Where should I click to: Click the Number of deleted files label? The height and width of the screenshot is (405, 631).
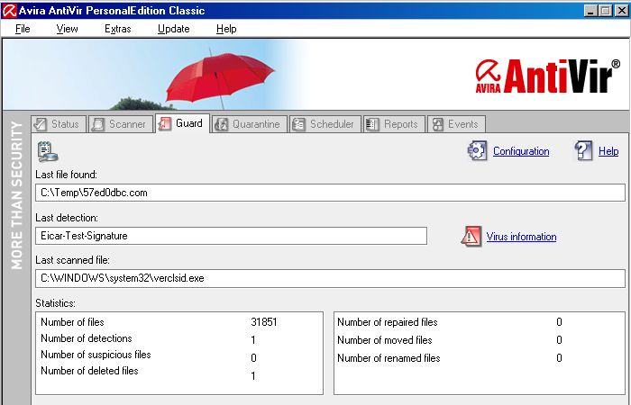coord(89,371)
